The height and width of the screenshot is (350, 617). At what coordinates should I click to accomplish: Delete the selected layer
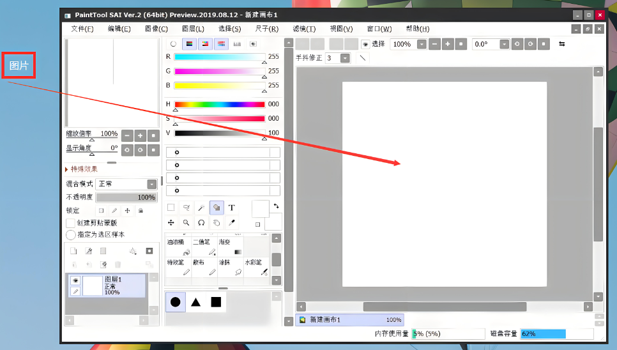[x=118, y=264]
